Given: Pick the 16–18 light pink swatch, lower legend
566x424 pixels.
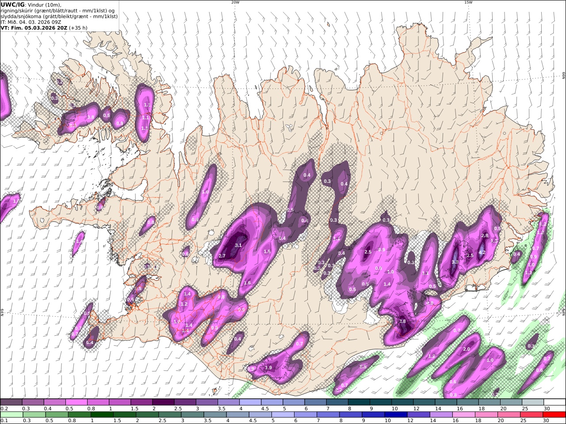Looking at the screenshot, I should pos(464,415).
